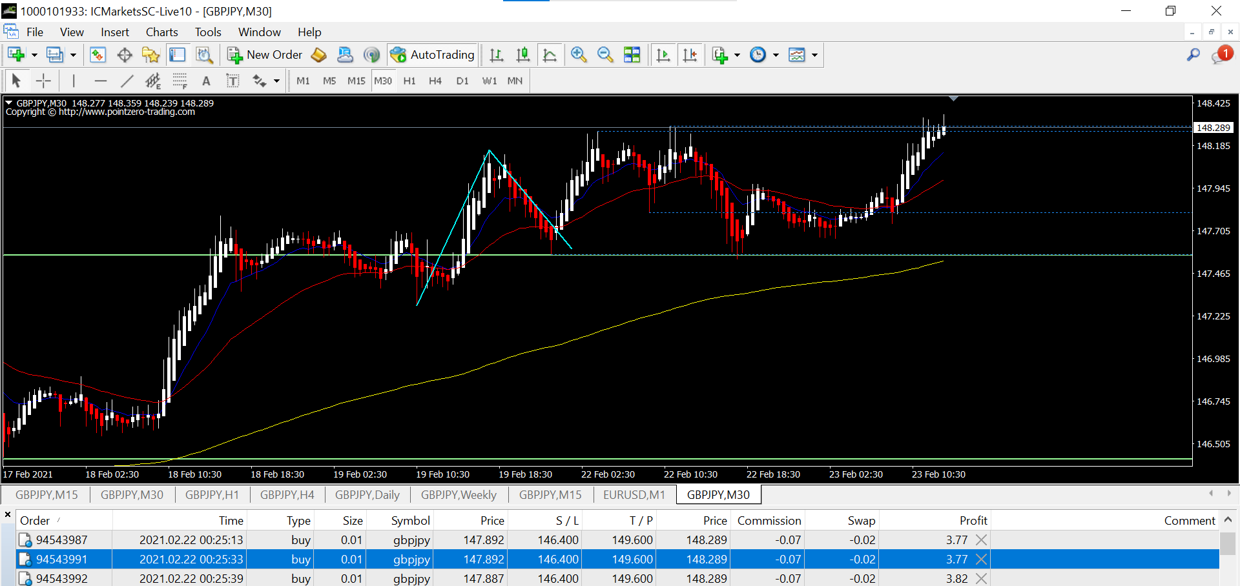Screen dimensions: 1240x586
Task: Open the Templates icon
Action: 797,55
